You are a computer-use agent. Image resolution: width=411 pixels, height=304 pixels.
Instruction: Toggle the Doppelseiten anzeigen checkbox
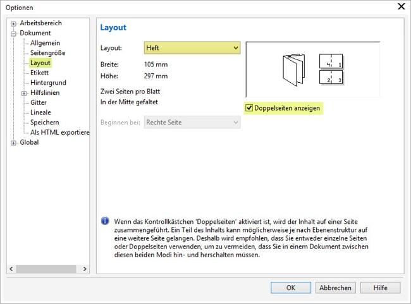tap(249, 108)
